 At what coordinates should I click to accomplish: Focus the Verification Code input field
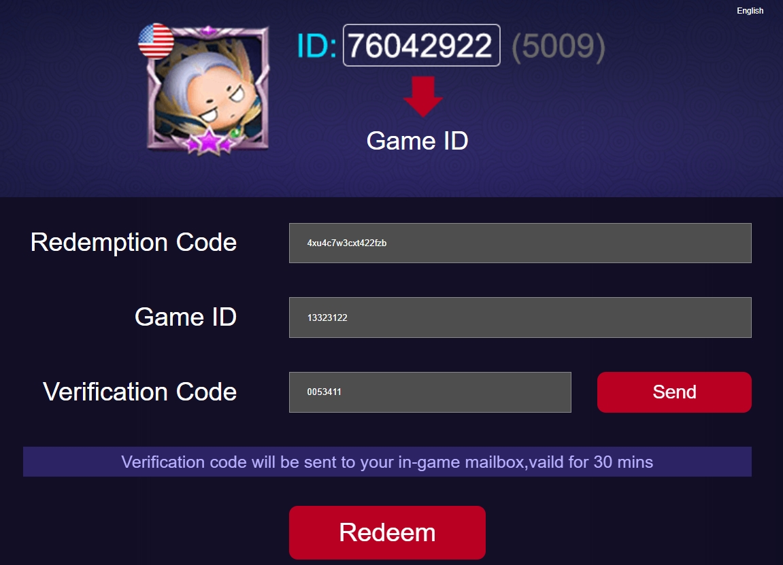430,392
